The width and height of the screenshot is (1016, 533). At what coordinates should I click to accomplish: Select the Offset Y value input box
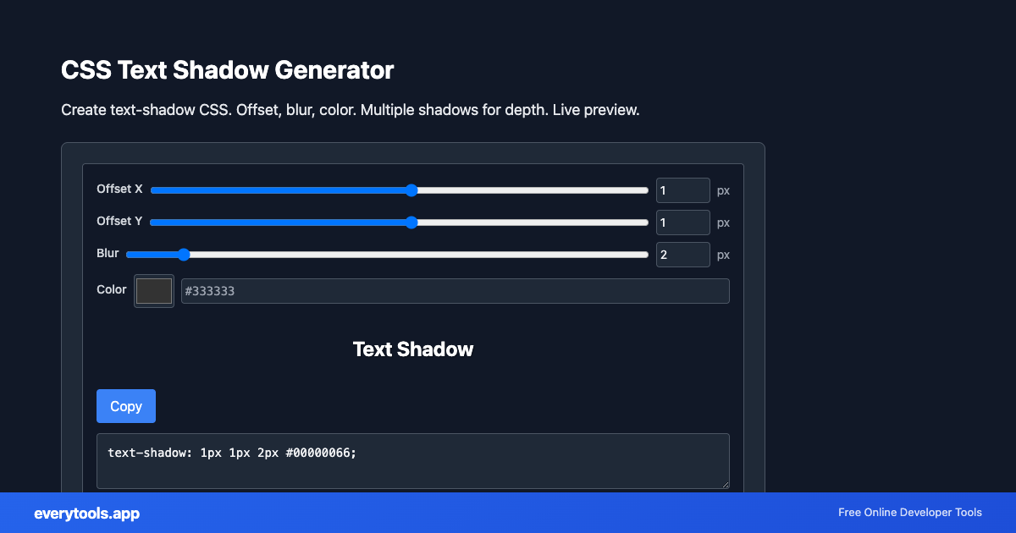682,222
